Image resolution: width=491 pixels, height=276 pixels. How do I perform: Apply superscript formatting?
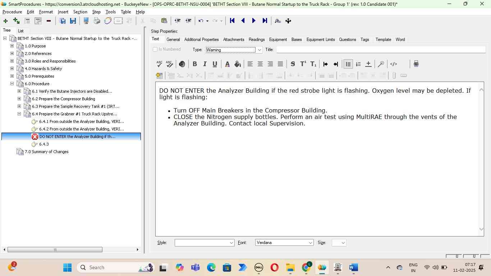(303, 64)
